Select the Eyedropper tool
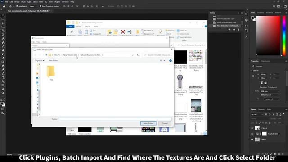The height and width of the screenshot is (162, 288). pyautogui.click(x=3, y=38)
